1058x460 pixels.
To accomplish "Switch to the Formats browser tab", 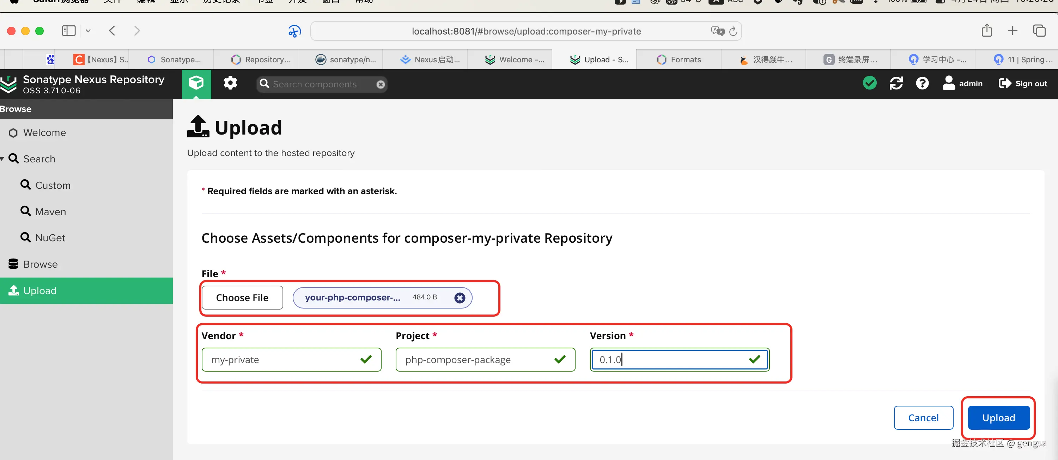I will 679,60.
